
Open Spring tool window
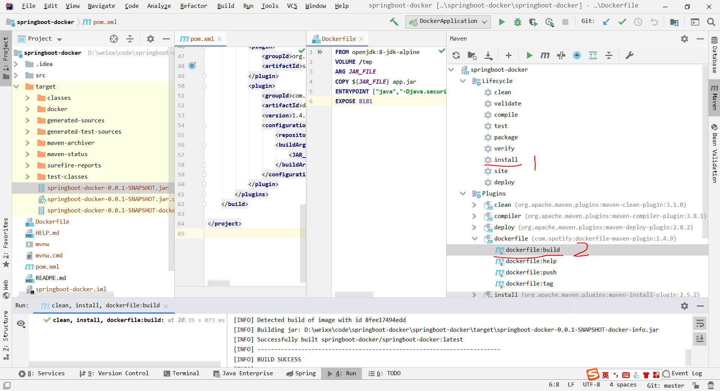click(x=301, y=373)
